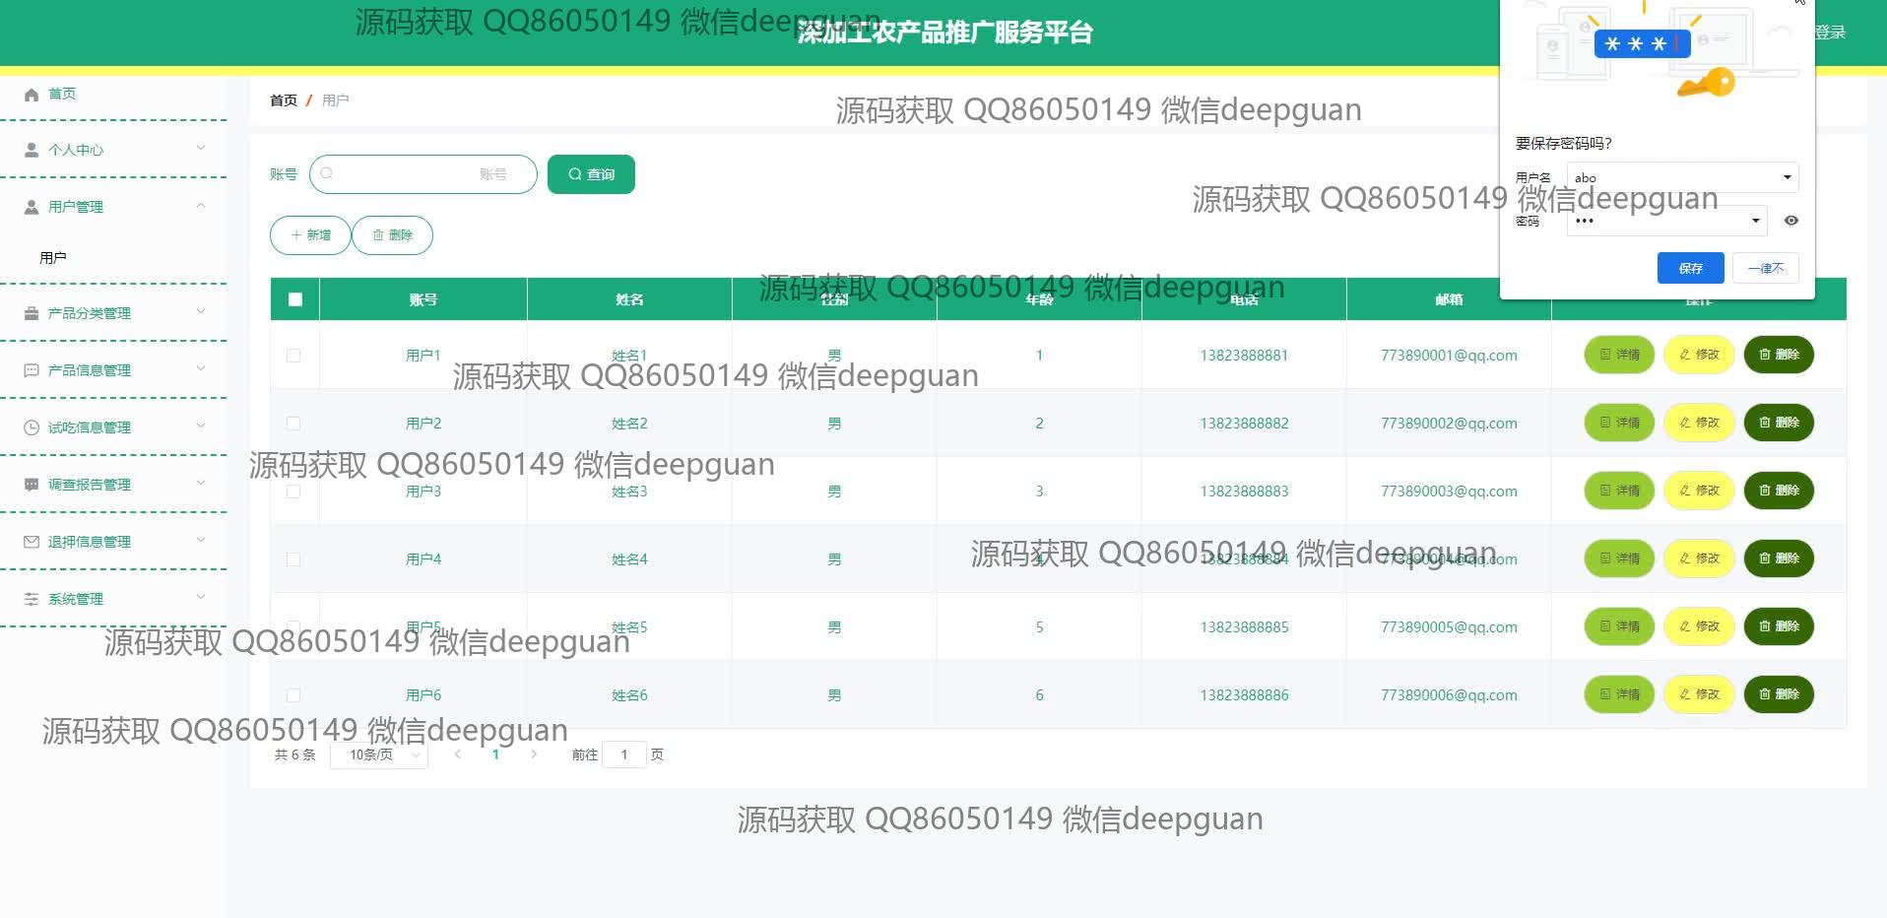This screenshot has height=918, width=1887.
Task: Check the checkbox for row 用户1
Action: [293, 356]
